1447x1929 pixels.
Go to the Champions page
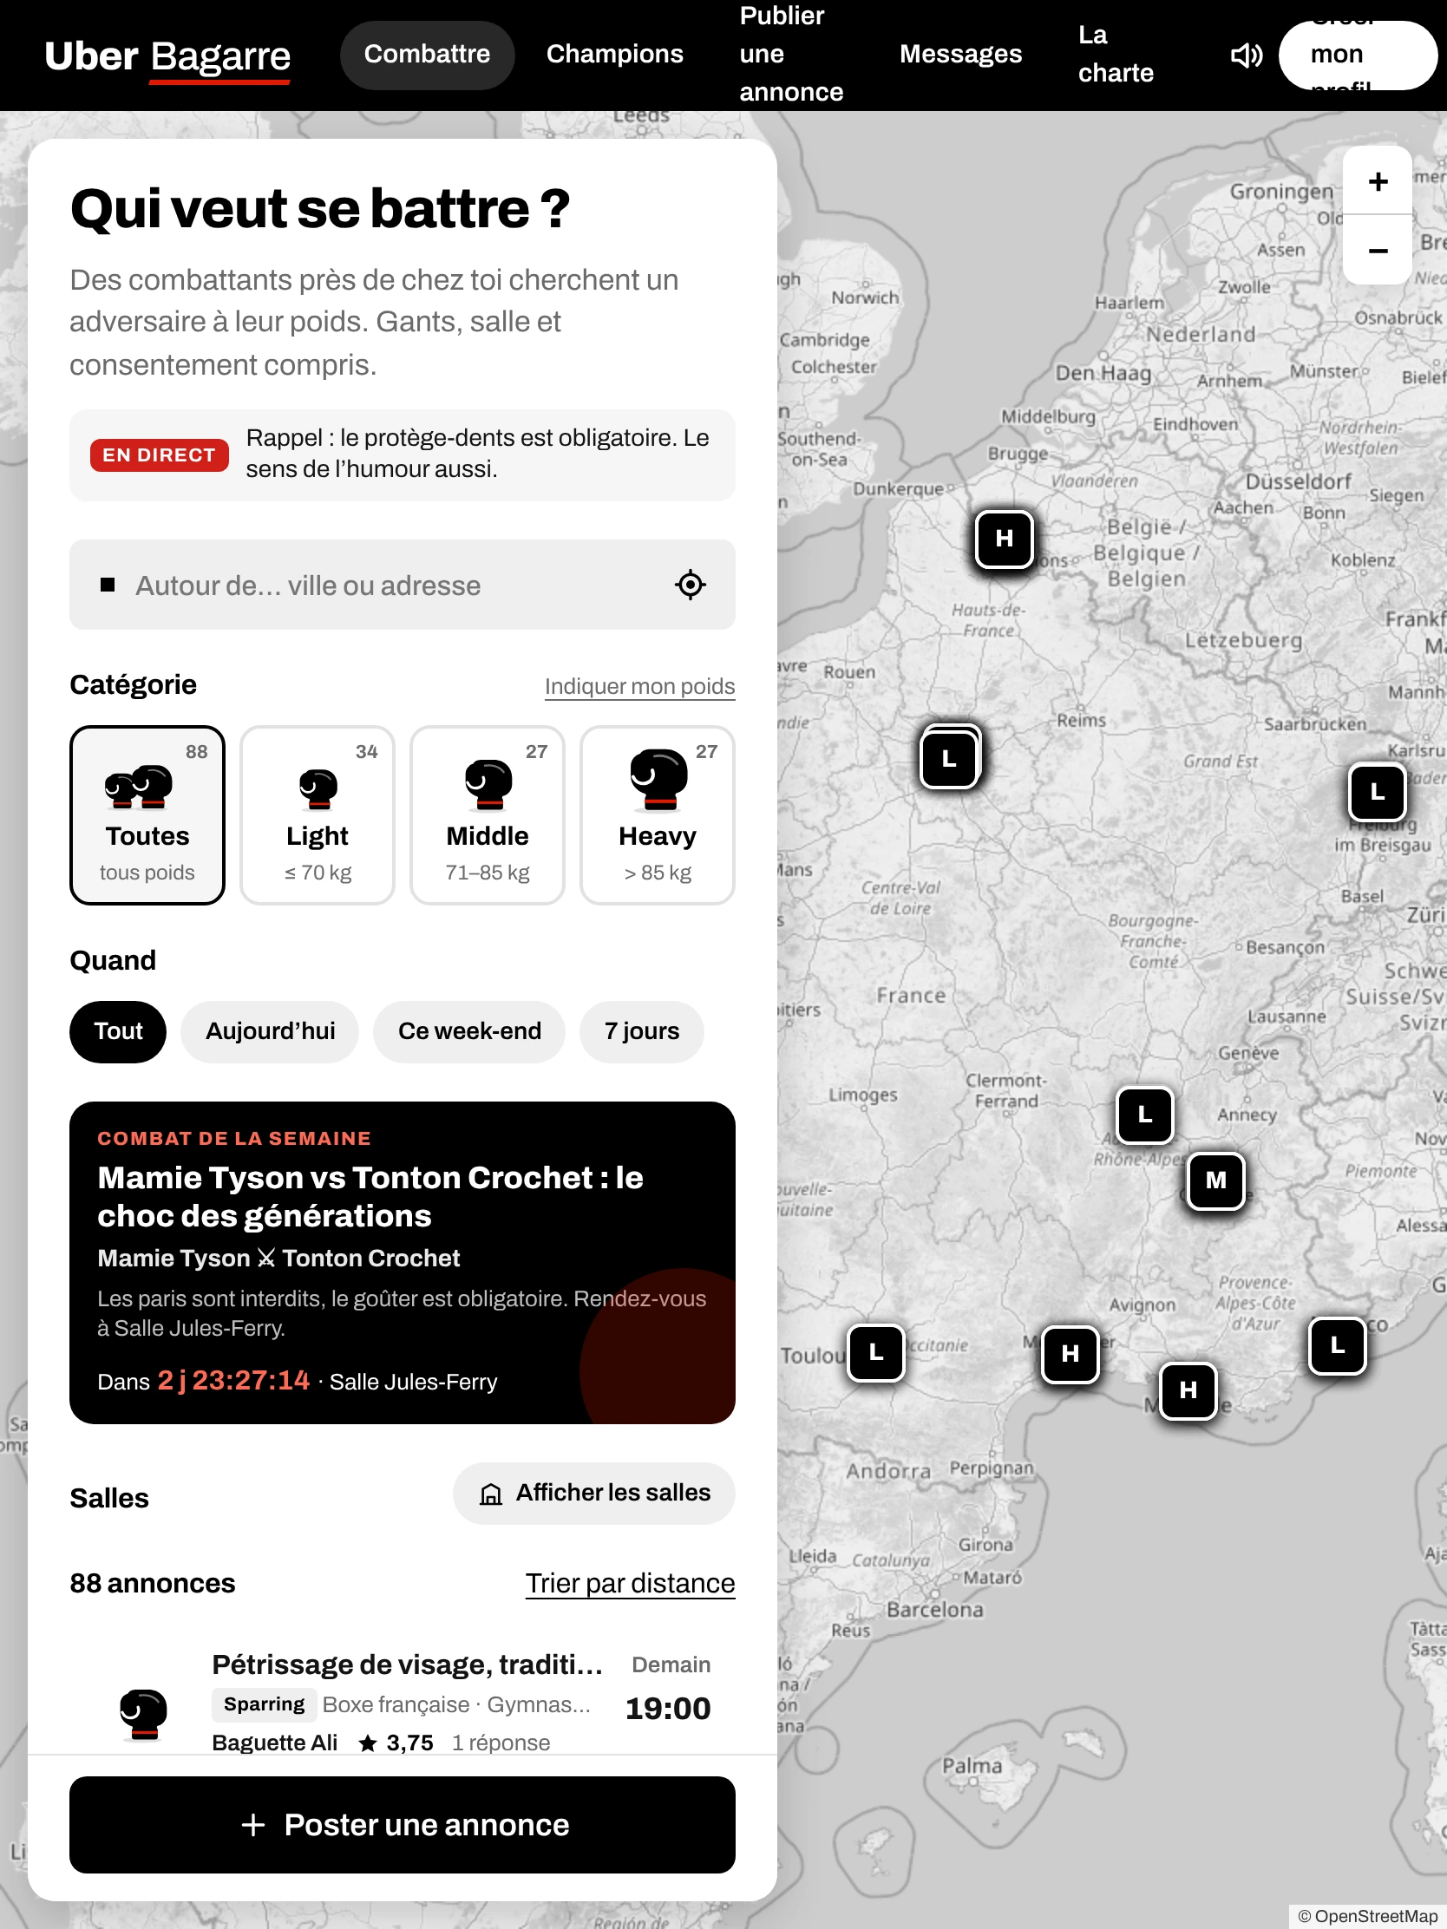615,55
